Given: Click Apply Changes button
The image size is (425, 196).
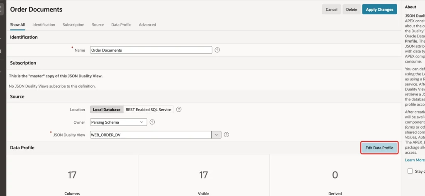Looking at the screenshot, I should coord(379,10).
